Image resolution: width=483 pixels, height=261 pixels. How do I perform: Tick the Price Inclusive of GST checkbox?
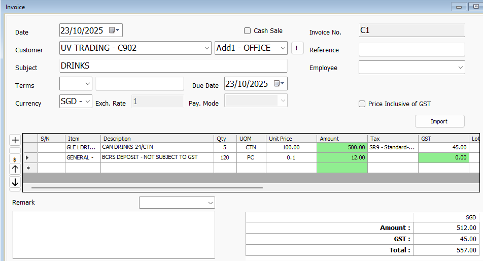(362, 104)
